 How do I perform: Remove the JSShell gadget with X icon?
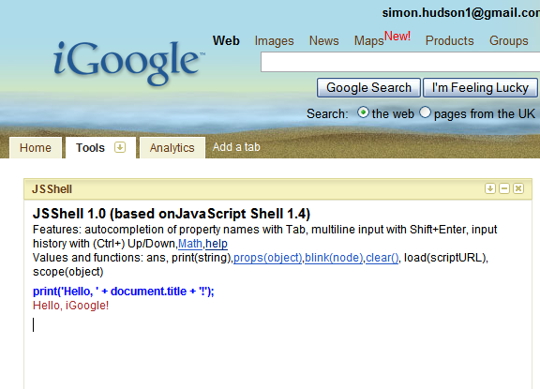click(518, 188)
